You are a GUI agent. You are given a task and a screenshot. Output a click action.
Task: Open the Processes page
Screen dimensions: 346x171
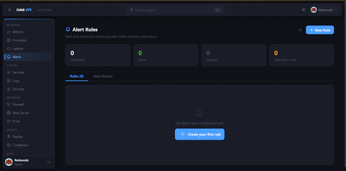[x=29, y=40]
